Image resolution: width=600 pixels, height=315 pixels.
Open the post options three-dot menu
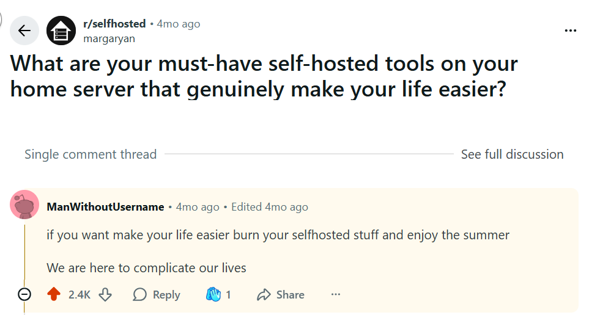point(570,31)
